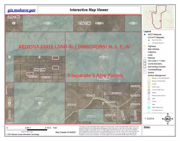
Task: Click parcel label 254-02-001
Action: [72, 105]
